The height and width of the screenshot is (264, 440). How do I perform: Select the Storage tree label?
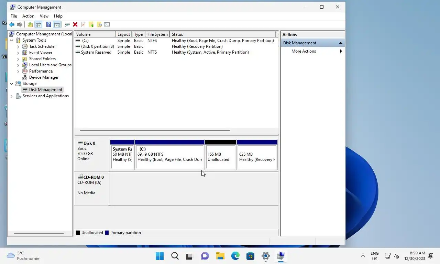point(29,84)
